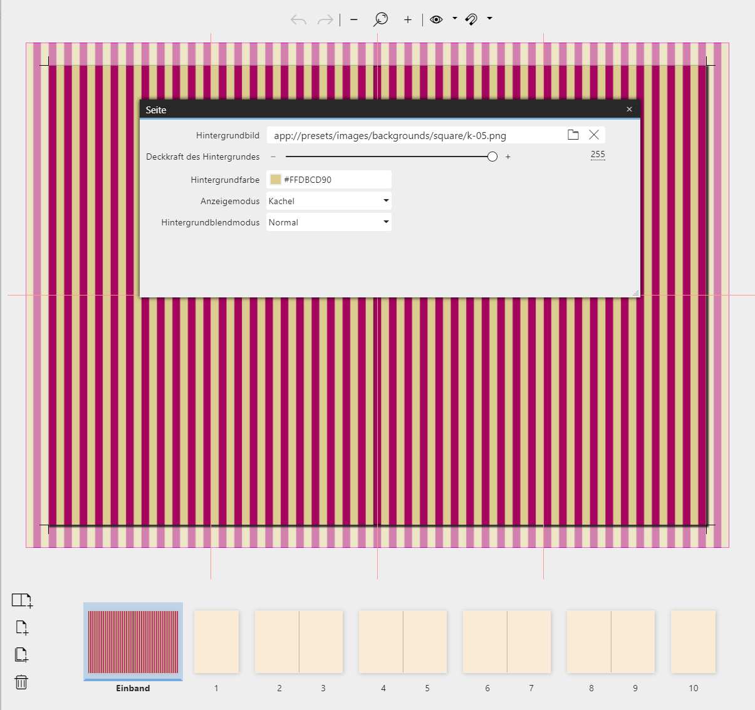Increase Deckkraft with the plus button
Screen dimensions: 755x710
click(x=508, y=157)
